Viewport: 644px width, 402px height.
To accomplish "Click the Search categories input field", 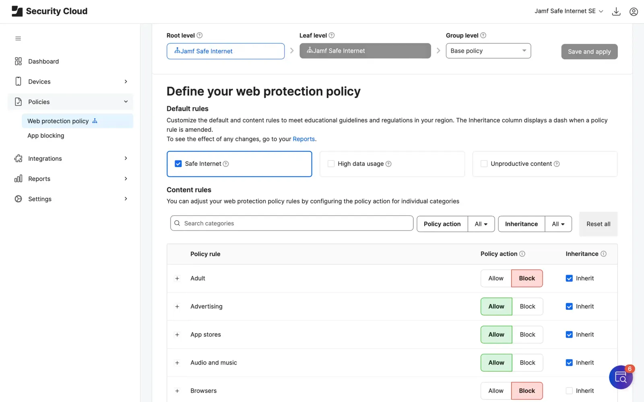I will [x=292, y=224].
